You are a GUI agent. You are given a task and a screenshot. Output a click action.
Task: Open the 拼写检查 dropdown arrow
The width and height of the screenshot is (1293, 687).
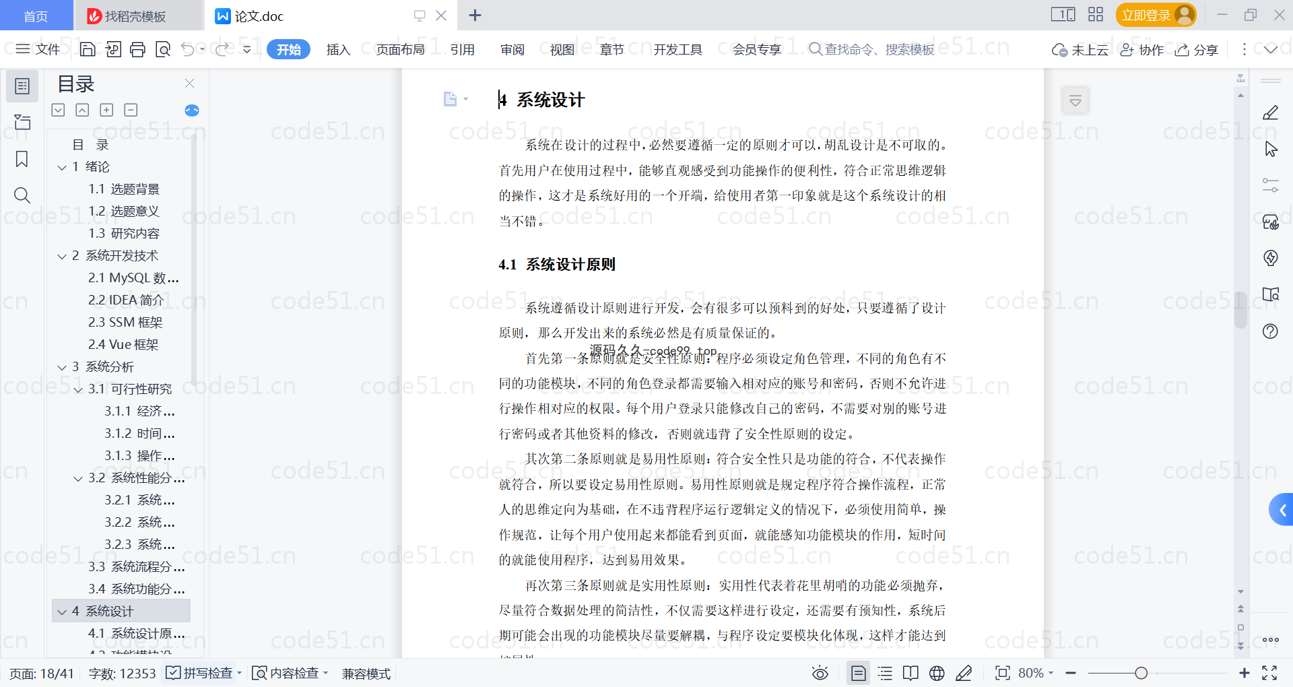(239, 673)
